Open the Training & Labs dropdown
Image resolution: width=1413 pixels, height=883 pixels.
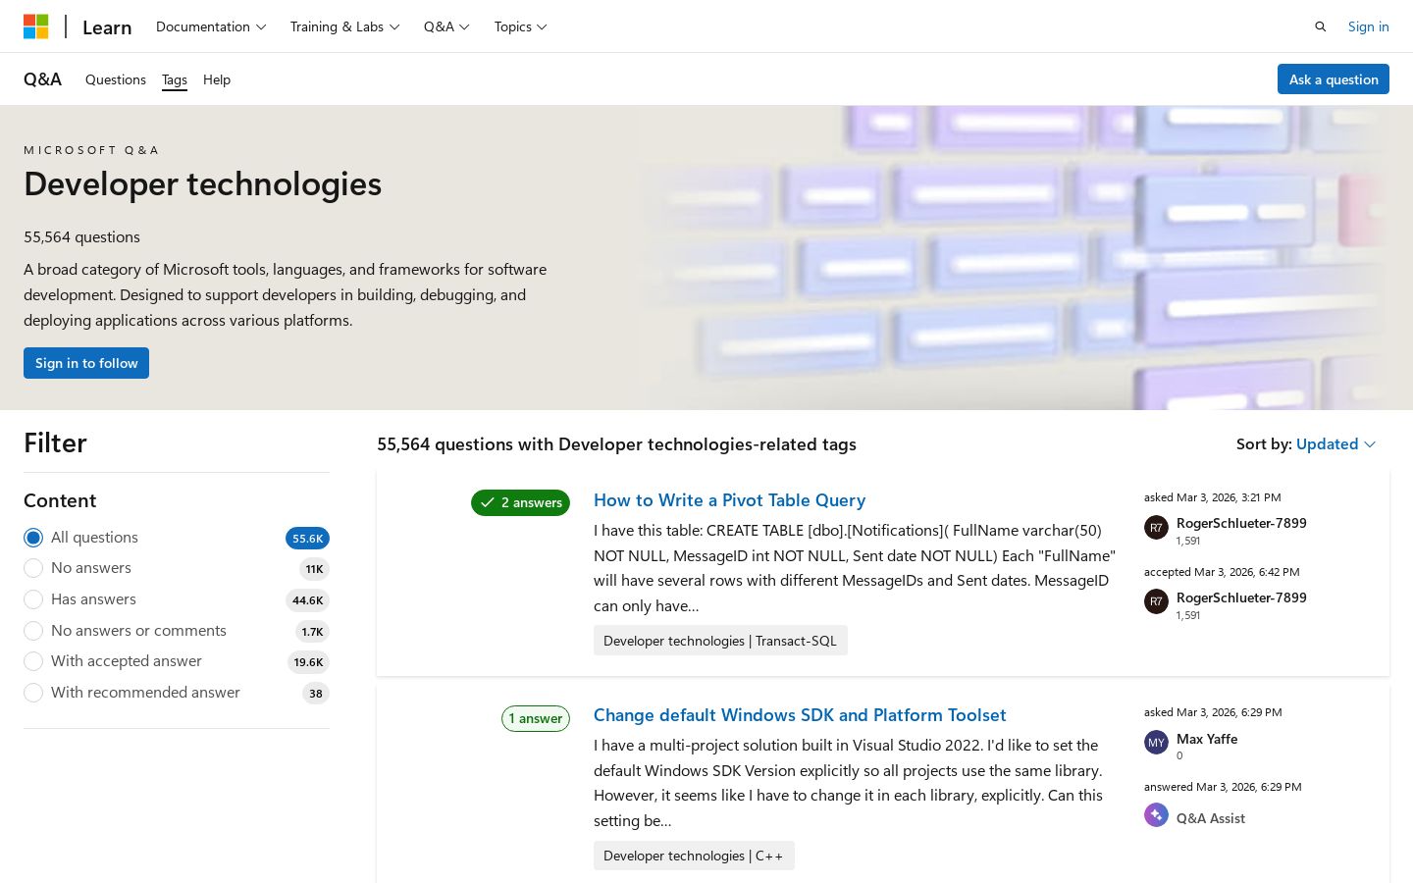click(344, 26)
